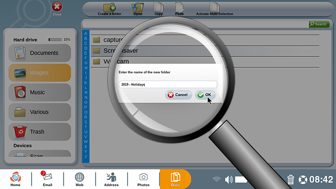The height and width of the screenshot is (189, 336).
Task: Open the Documents section
Action: (40, 53)
